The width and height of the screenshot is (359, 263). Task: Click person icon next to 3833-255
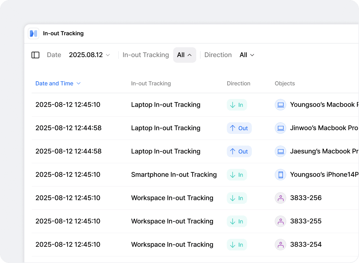point(280,221)
